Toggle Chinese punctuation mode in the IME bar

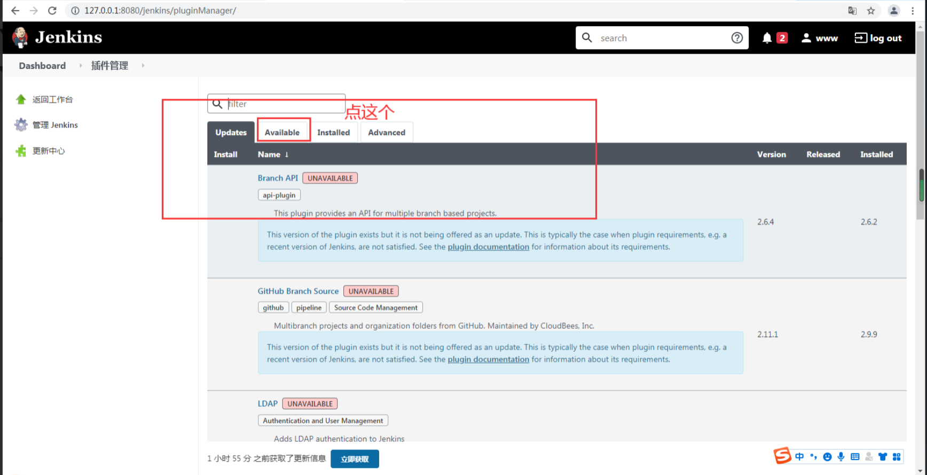tap(813, 456)
